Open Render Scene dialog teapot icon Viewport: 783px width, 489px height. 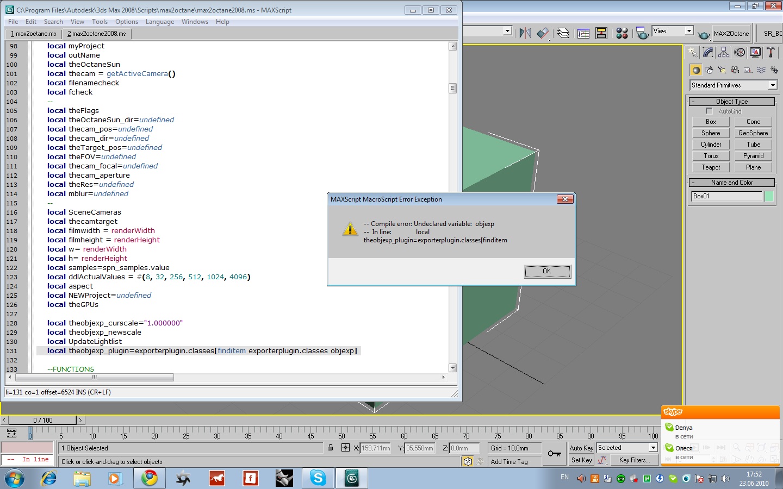pyautogui.click(x=642, y=33)
